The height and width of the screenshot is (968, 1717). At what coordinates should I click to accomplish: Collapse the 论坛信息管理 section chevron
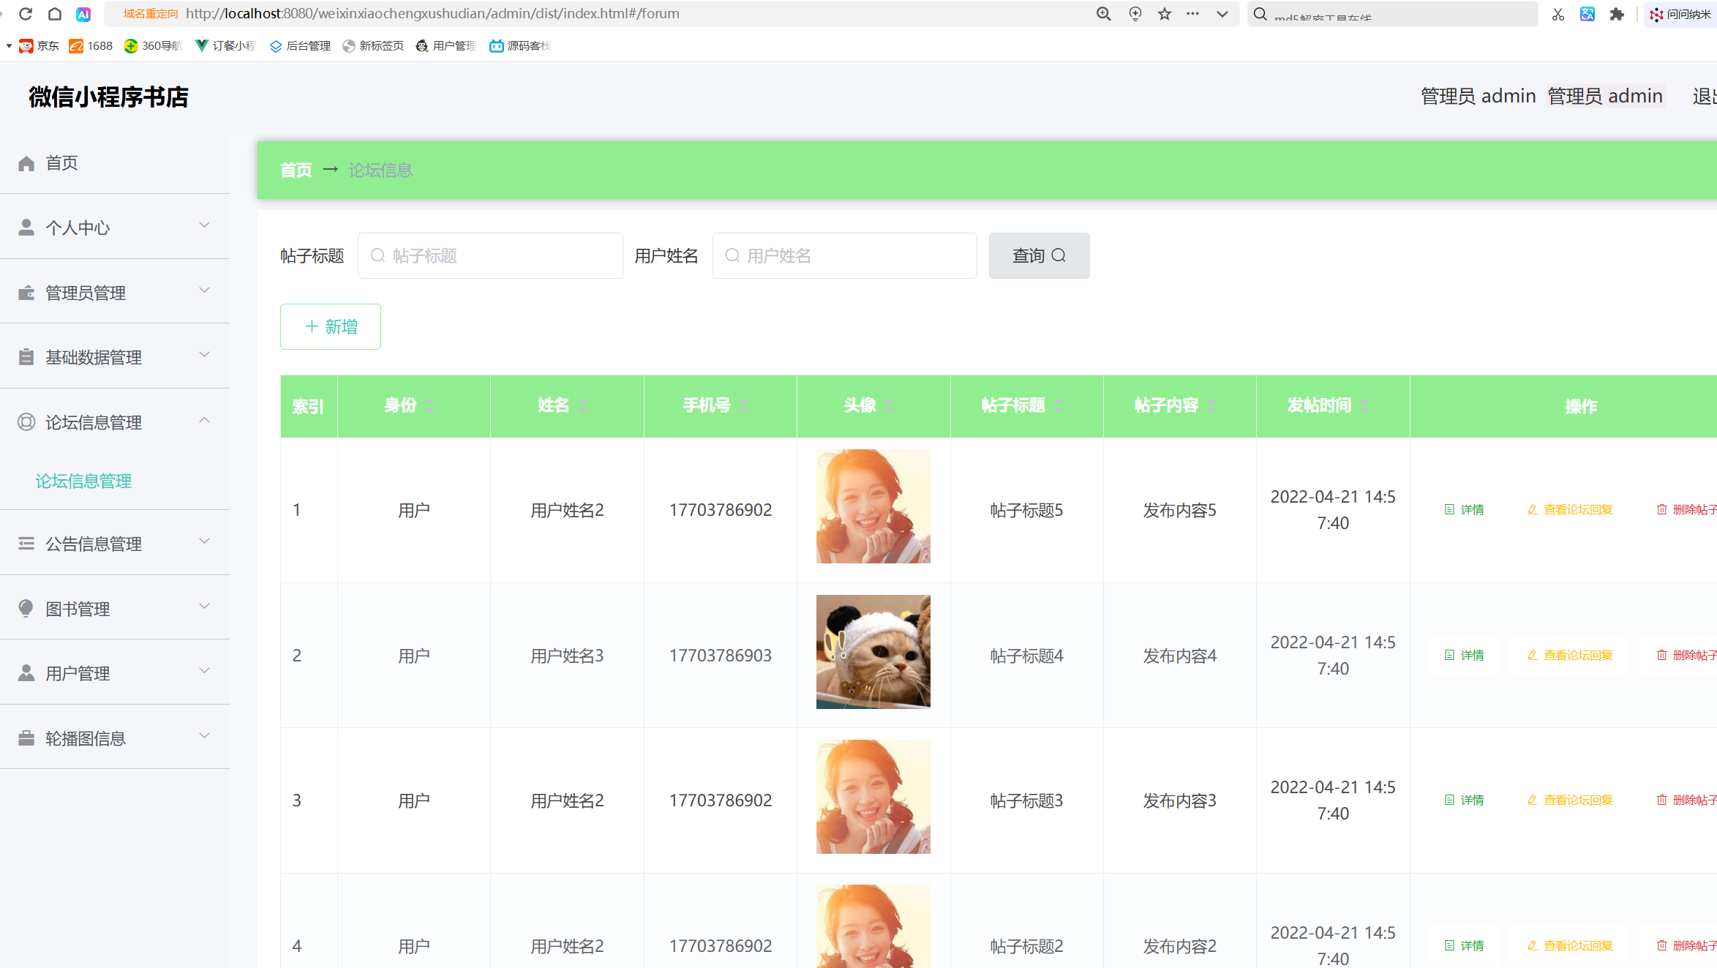204,420
